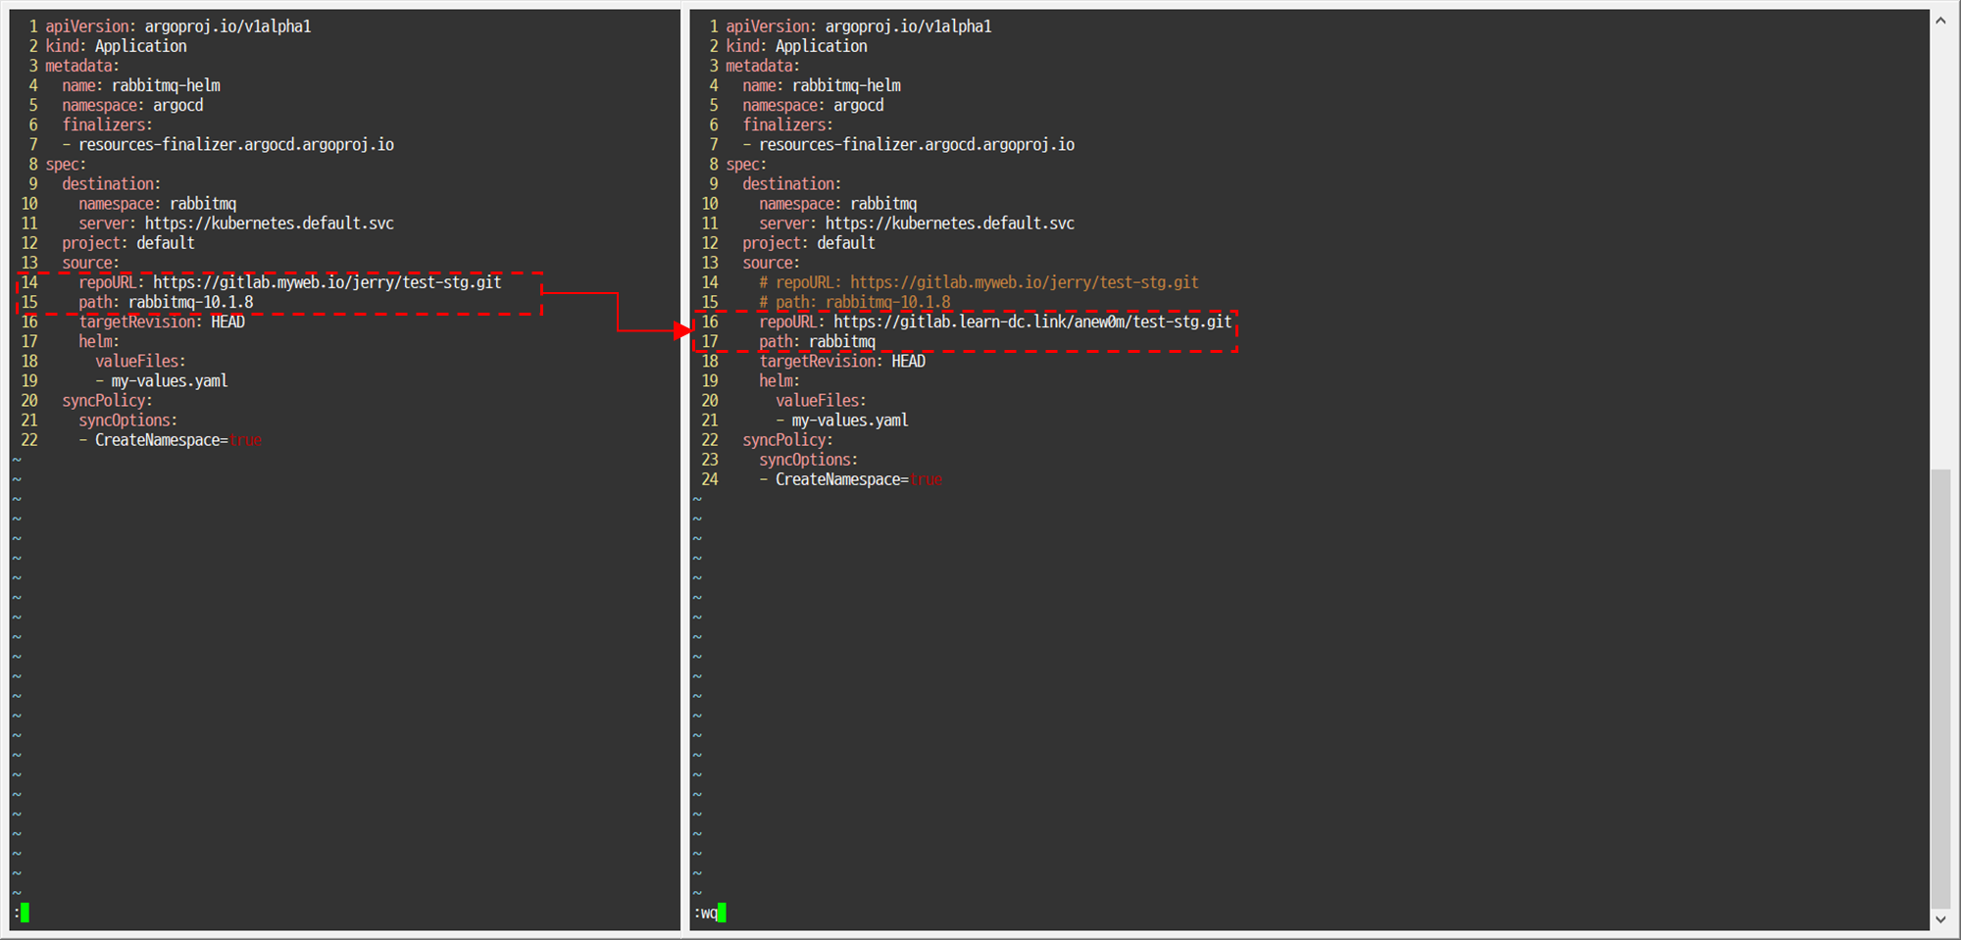1961x940 pixels.
Task: Select the commented # repoURL line
Action: pos(978,282)
